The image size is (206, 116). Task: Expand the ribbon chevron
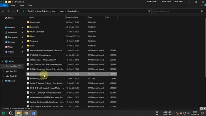tap(202, 5)
